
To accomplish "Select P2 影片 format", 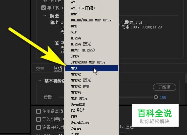I will point(92,110).
